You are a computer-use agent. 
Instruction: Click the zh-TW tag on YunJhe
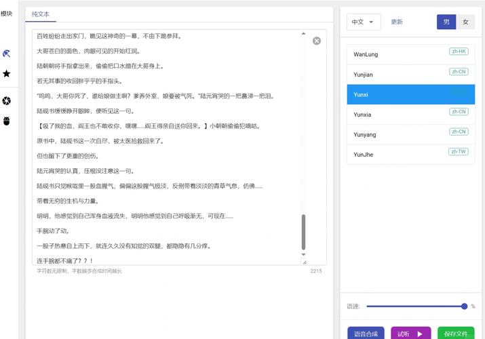click(459, 151)
